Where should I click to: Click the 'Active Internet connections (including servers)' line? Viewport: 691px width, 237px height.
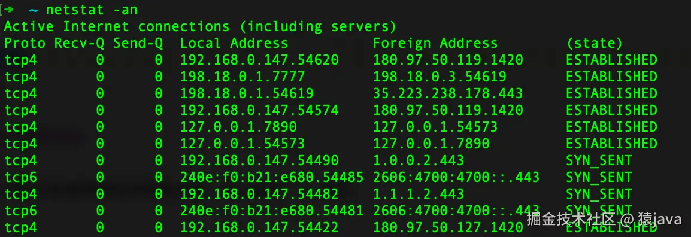click(200, 26)
